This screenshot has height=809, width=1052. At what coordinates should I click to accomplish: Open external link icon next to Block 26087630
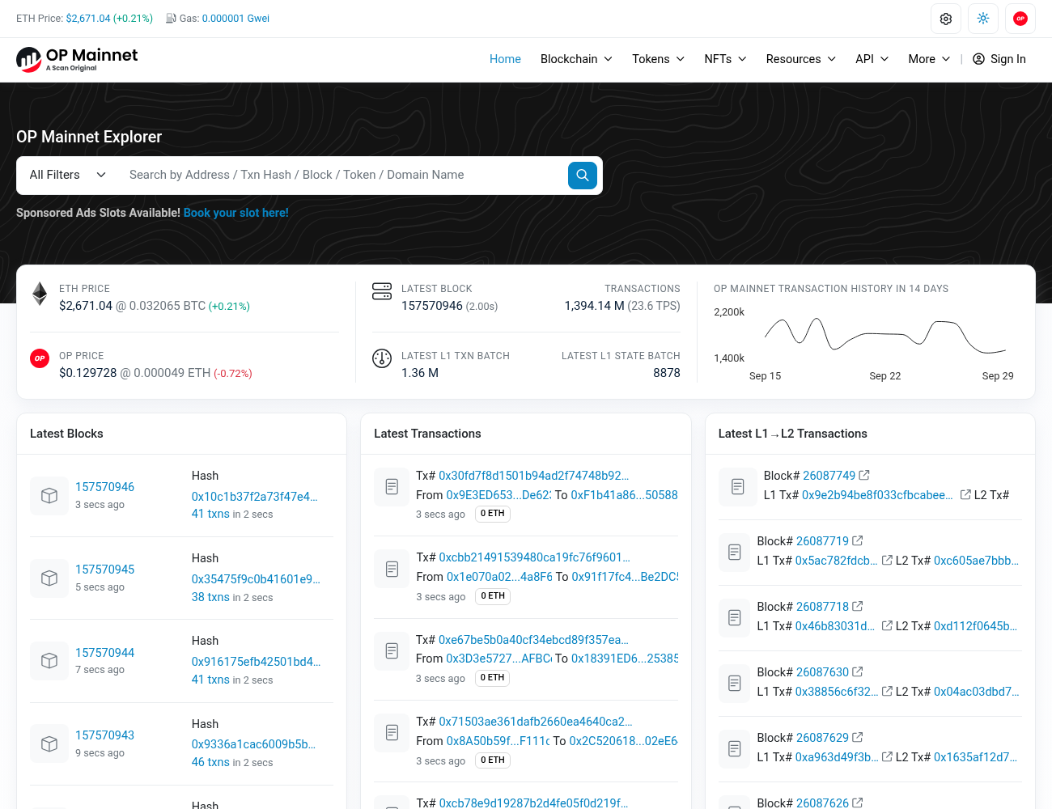click(858, 671)
